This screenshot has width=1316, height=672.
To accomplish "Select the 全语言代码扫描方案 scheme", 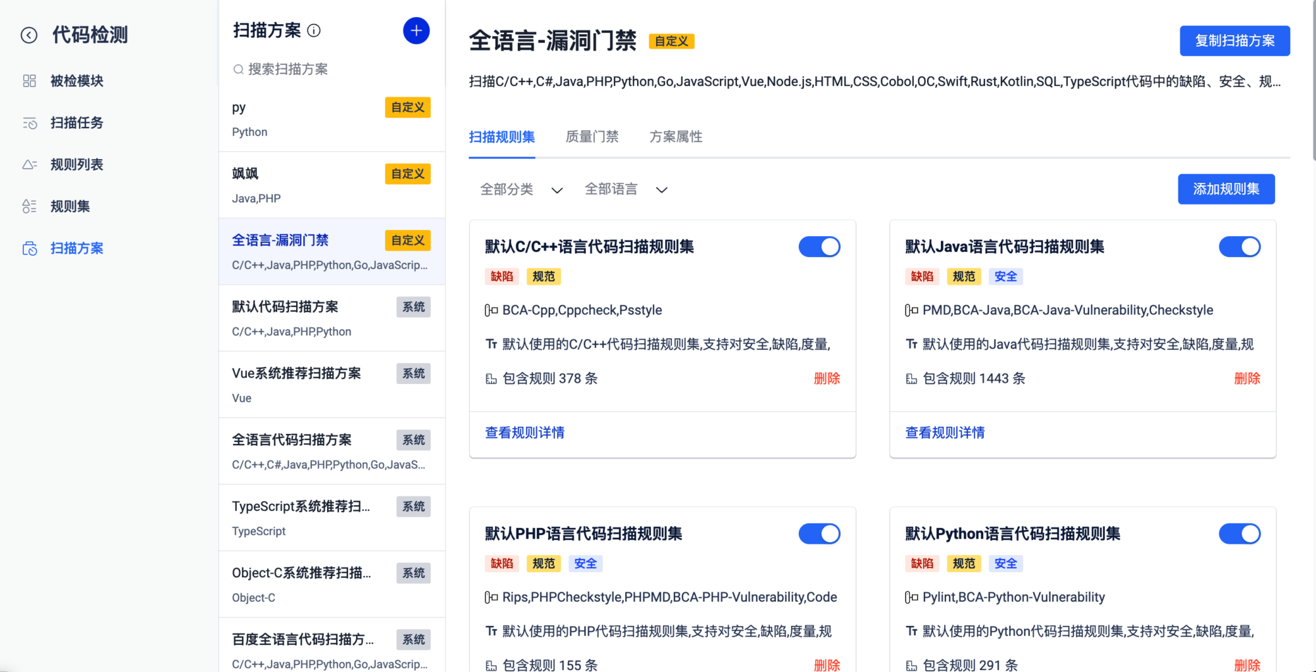I will (332, 452).
